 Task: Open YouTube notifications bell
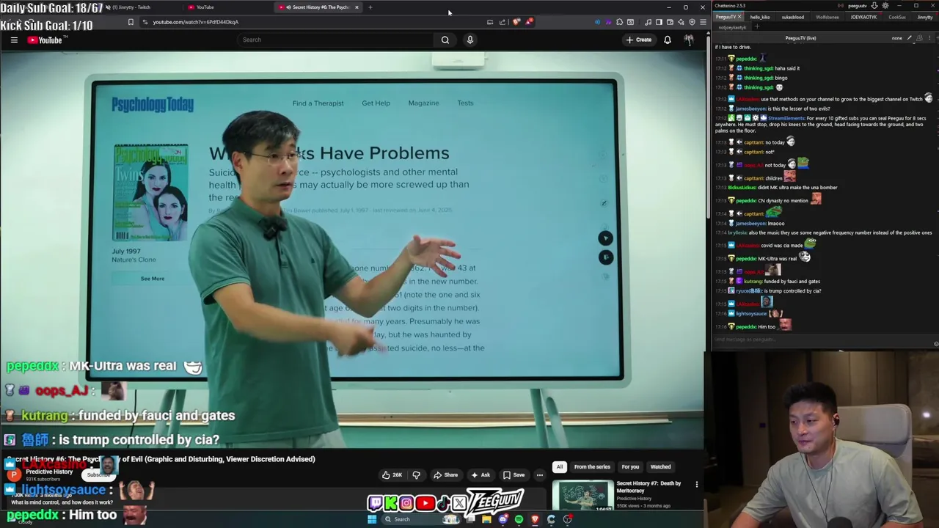(668, 40)
